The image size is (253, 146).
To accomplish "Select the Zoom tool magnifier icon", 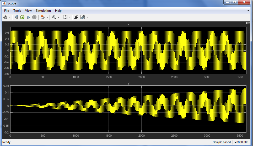I will coord(54,17).
